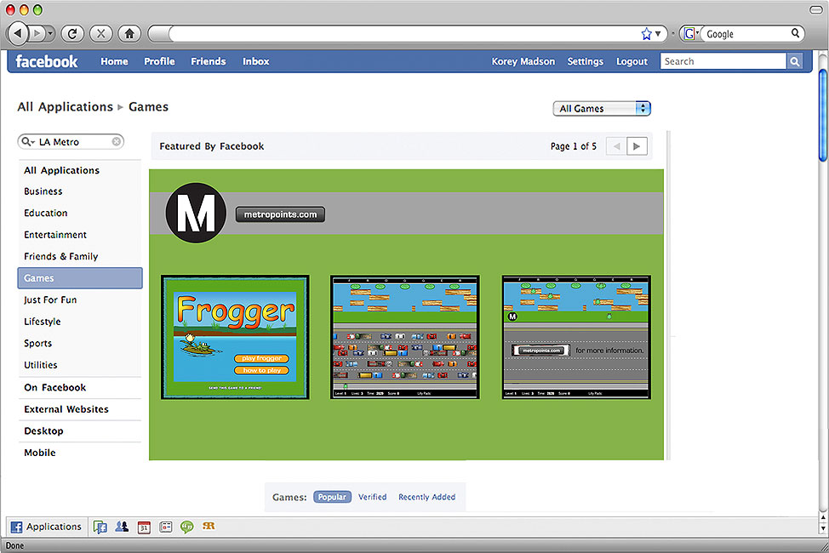
Task: Open the All Games dropdown
Action: pos(602,109)
